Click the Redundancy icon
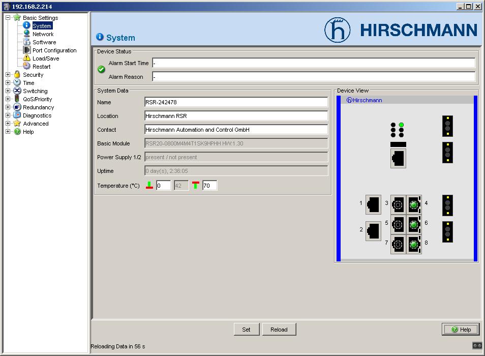485x356 pixels. (17, 107)
